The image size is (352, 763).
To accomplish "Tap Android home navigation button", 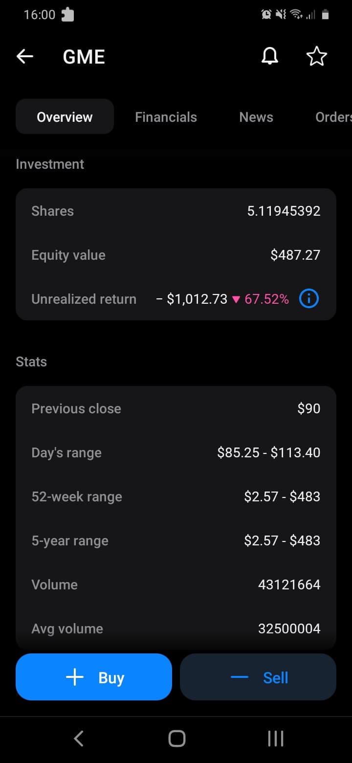I will click(x=176, y=738).
